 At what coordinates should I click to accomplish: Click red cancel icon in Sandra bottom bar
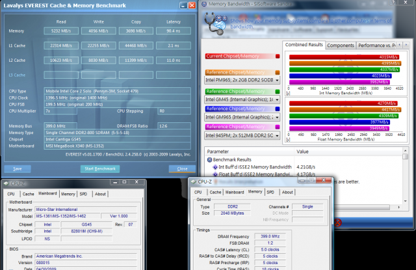pyautogui.click(x=337, y=223)
